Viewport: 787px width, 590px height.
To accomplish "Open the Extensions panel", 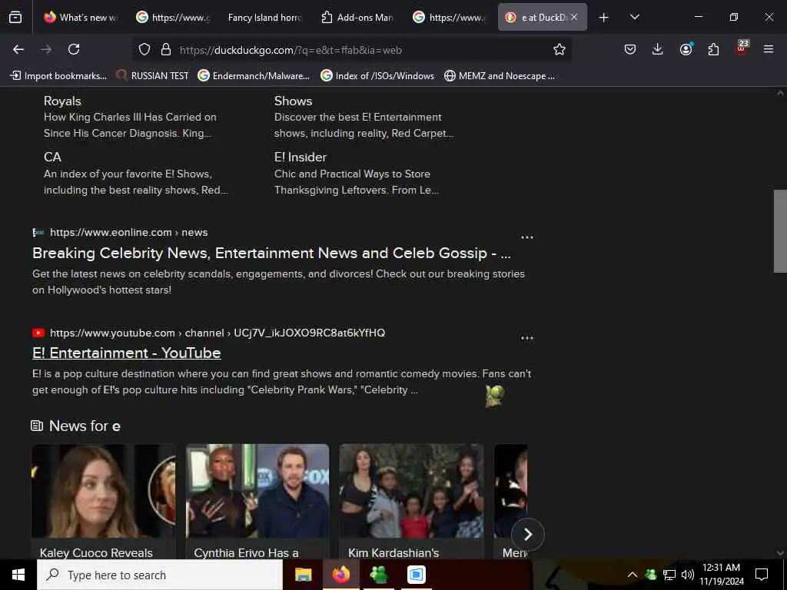I will point(713,49).
